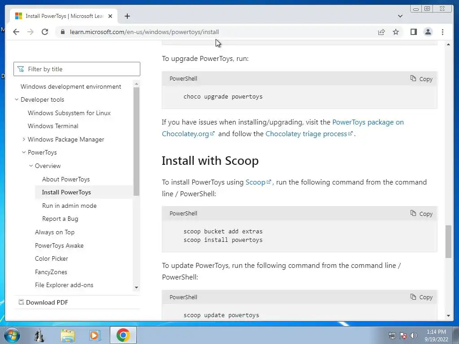Click the sidebar scroll up arrow

[x=136, y=84]
